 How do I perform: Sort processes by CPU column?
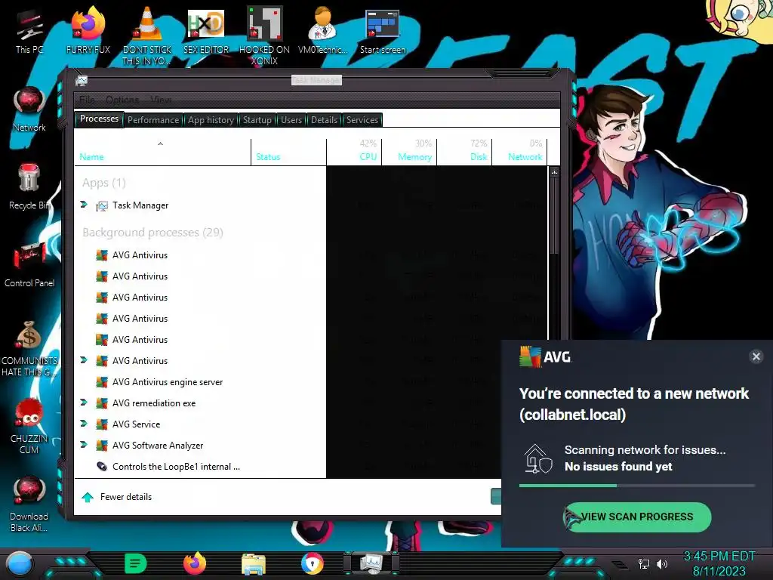pos(354,152)
